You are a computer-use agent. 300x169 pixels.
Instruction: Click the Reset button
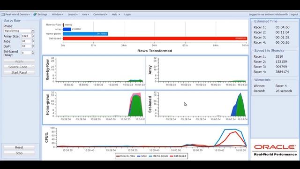coord(19,147)
